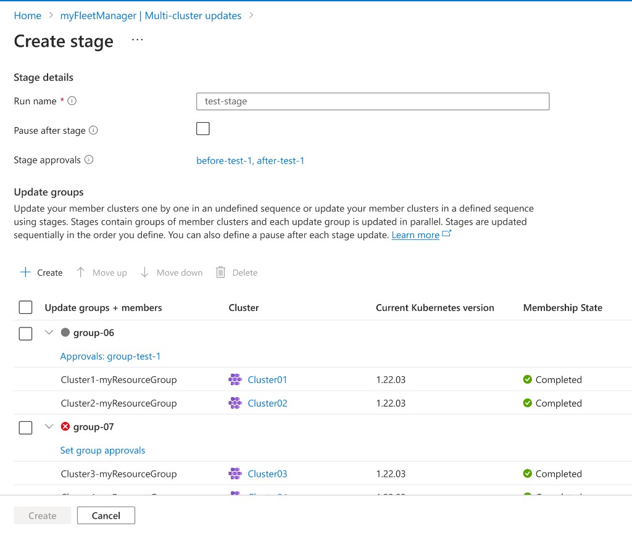
Task: Open the Cluster02 link
Action: (x=267, y=403)
